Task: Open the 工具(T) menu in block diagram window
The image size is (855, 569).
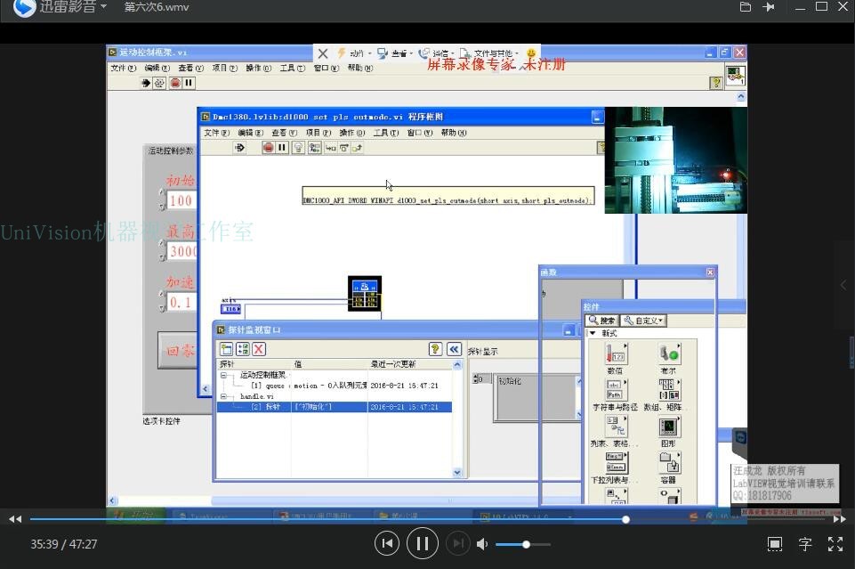Action: coord(386,133)
